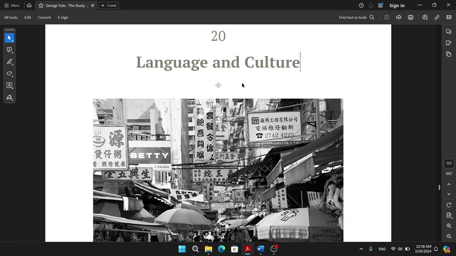Click the chapter number 20
The image size is (456, 256).
[x=218, y=36]
